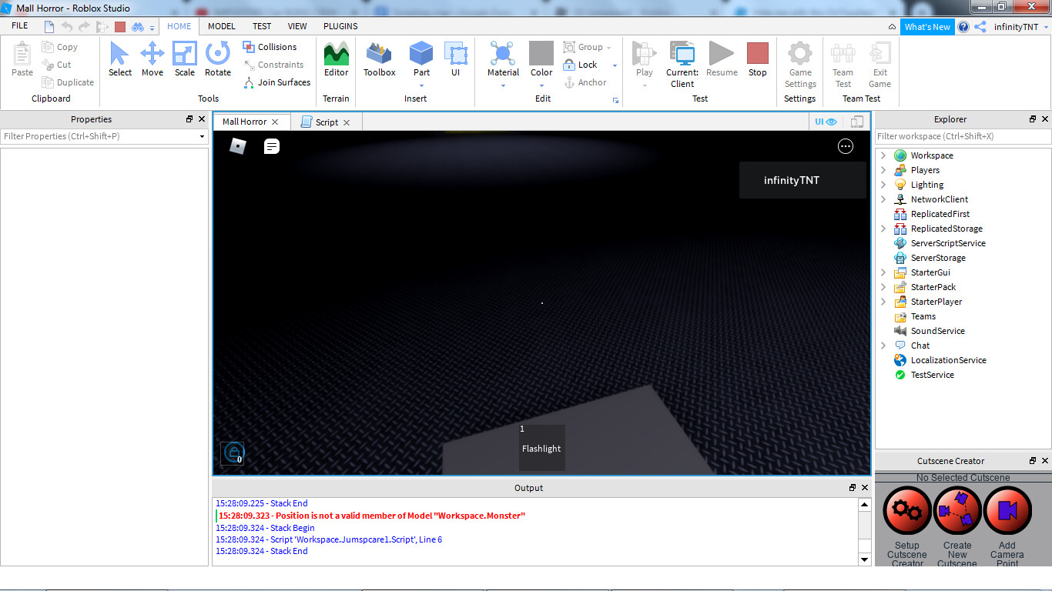The height and width of the screenshot is (591, 1052).
Task: Select ServerScriptService in Explorer
Action: pos(948,243)
